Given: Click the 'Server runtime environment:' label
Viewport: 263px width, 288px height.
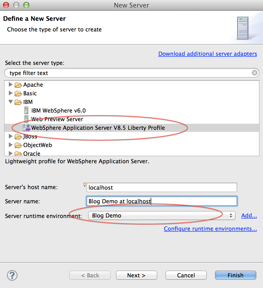Looking at the screenshot, I should (43, 216).
